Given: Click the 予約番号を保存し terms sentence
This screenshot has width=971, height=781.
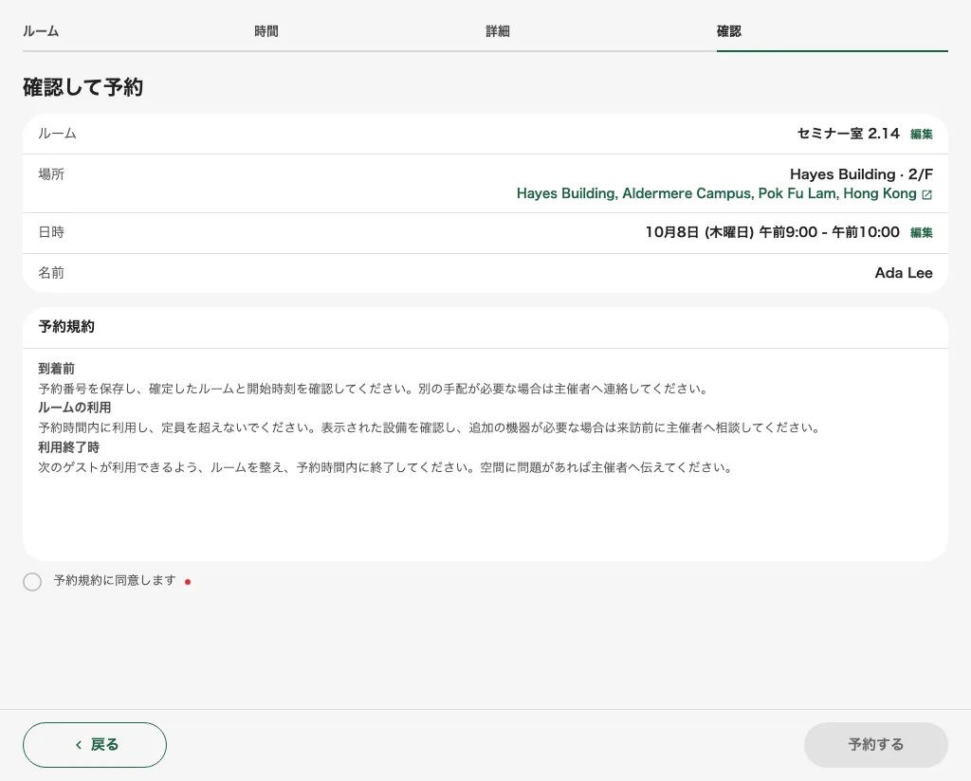Looking at the screenshot, I should point(374,389).
